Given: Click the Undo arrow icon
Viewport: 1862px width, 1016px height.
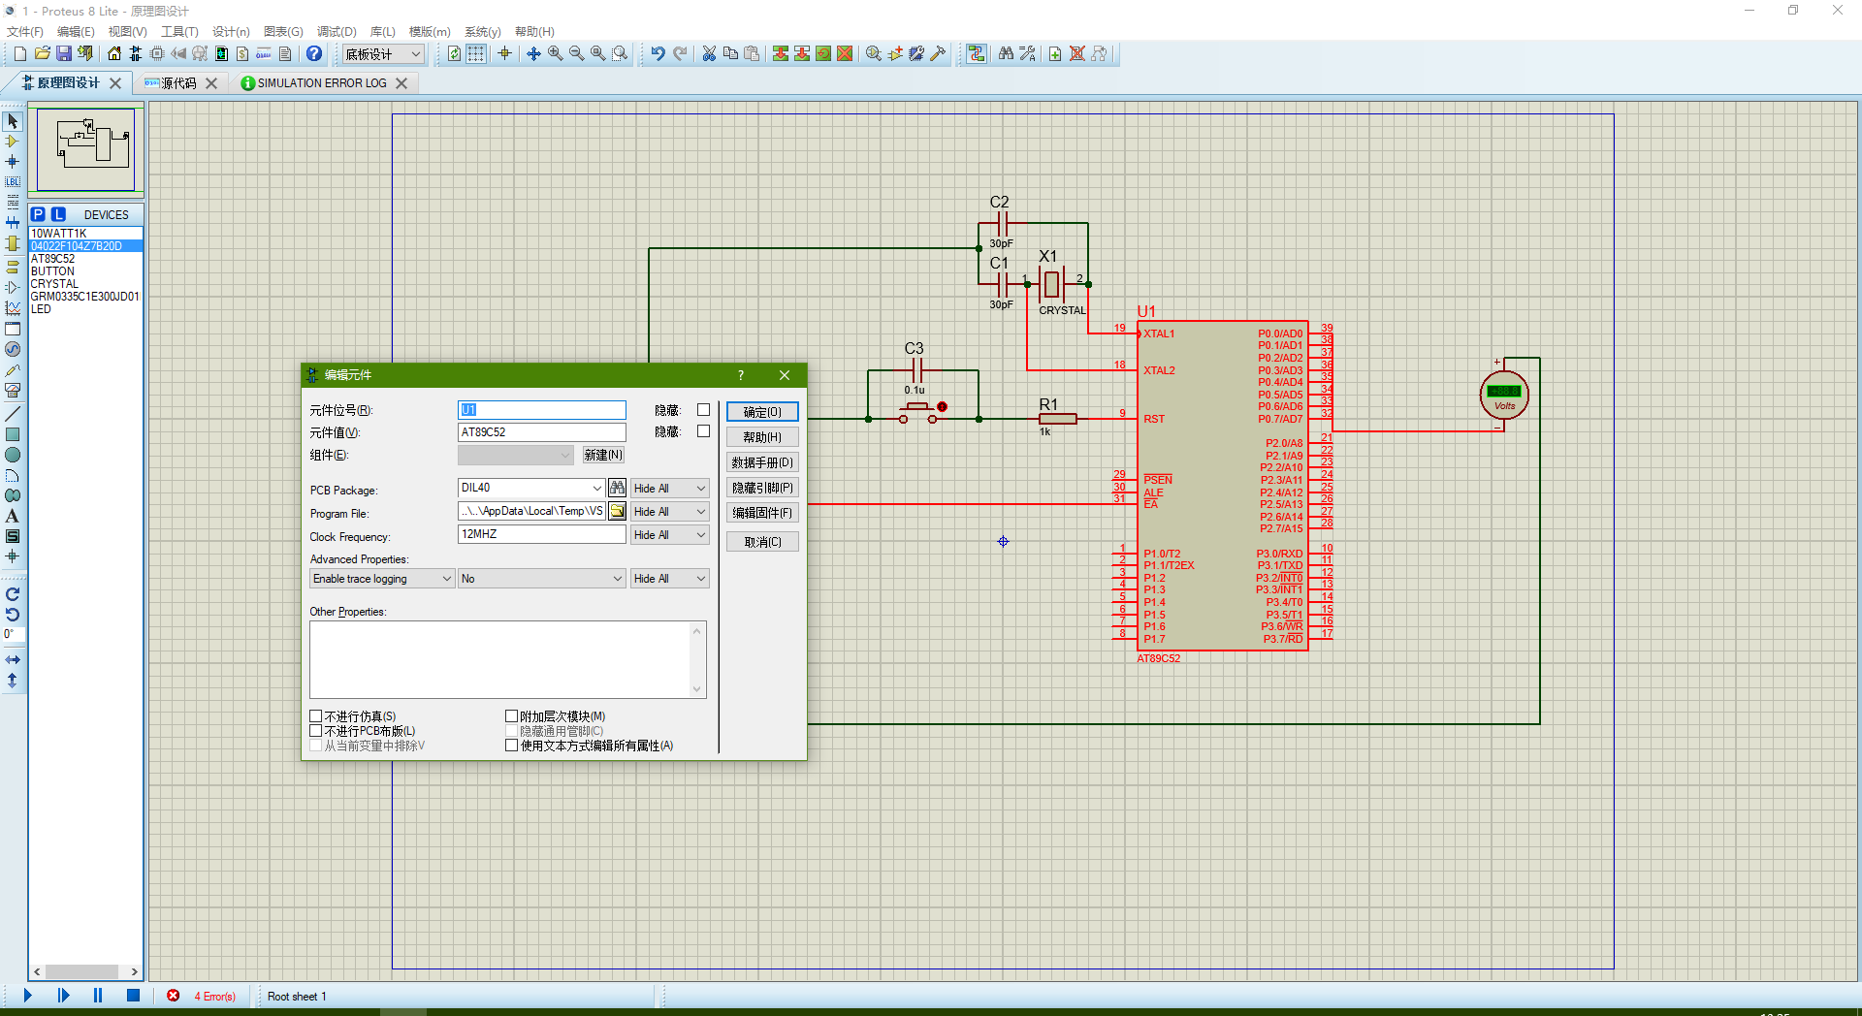Looking at the screenshot, I should 658,53.
